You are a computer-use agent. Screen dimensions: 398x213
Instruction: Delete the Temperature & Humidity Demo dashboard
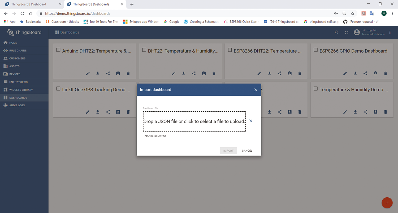[x=386, y=112]
